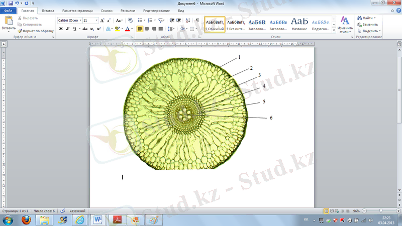Viewport: 402px width, 226px height.
Task: Click the zoom slider in status bar
Action: point(380,211)
